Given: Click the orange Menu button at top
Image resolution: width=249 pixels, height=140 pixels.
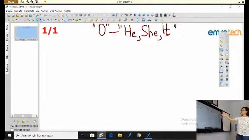Looking at the screenshot, I should click(11, 2).
